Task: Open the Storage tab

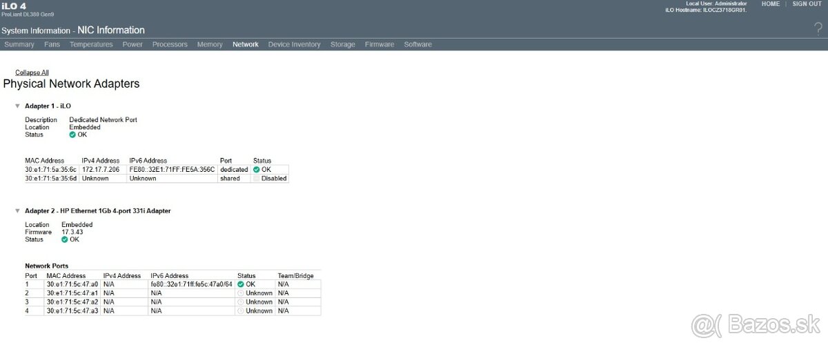Action: (x=343, y=44)
